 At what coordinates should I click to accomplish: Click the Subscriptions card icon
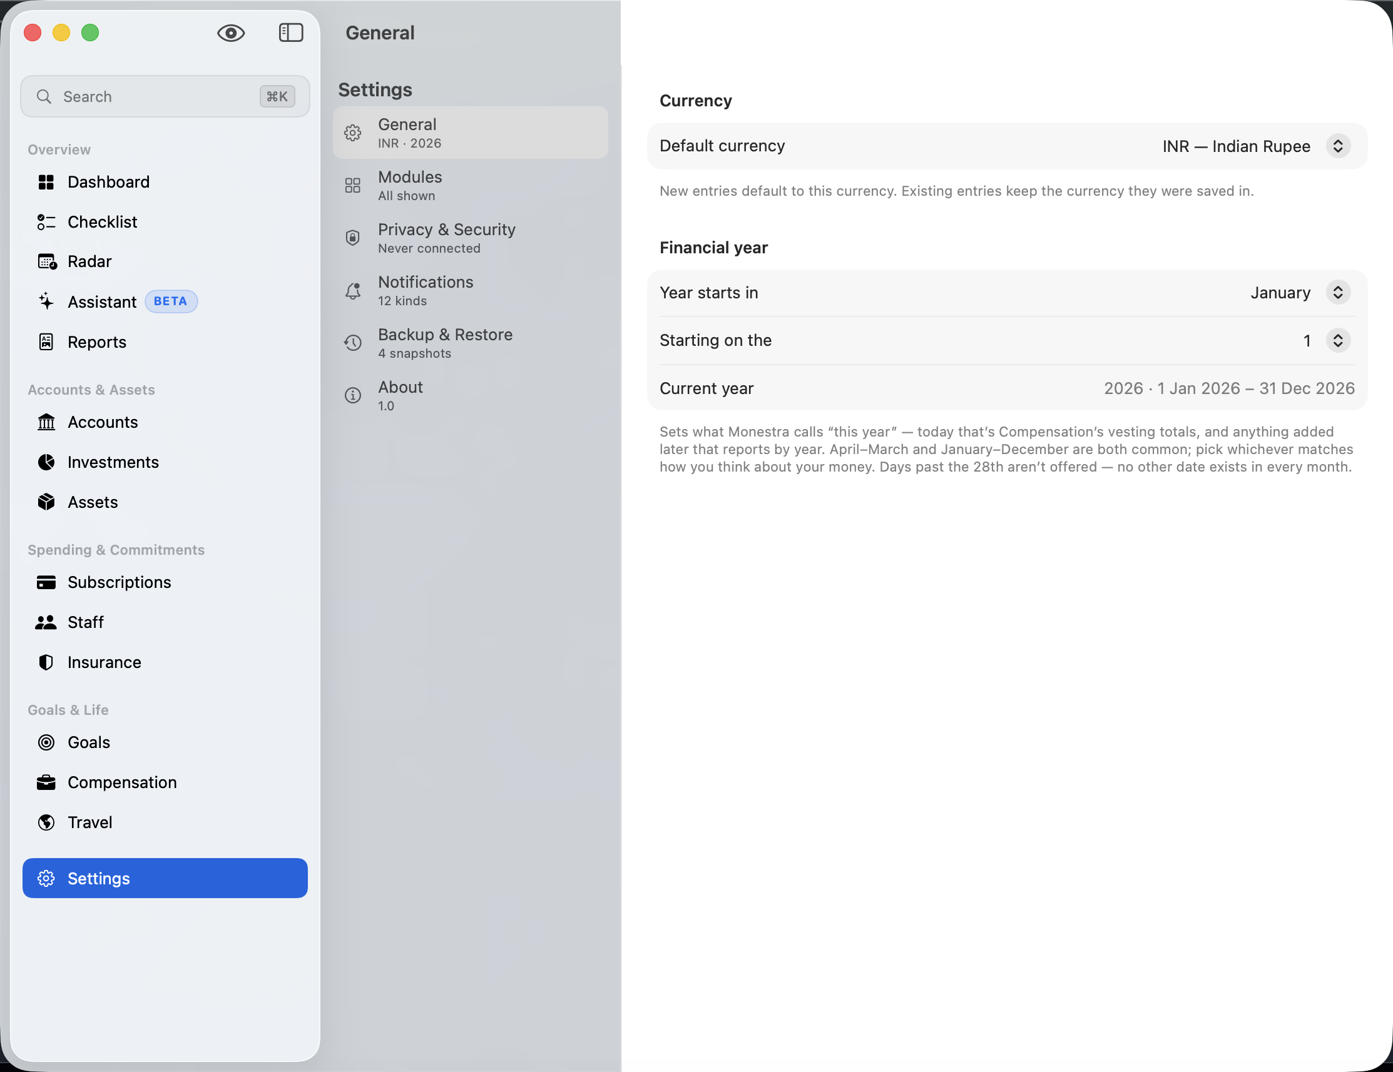(46, 582)
